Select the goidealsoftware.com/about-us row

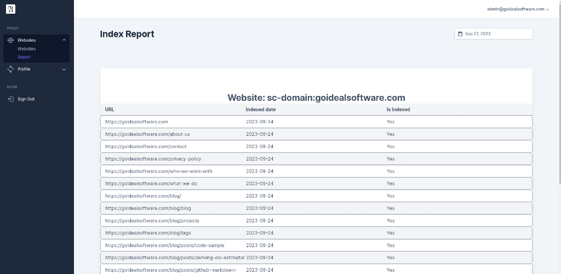coord(316,134)
